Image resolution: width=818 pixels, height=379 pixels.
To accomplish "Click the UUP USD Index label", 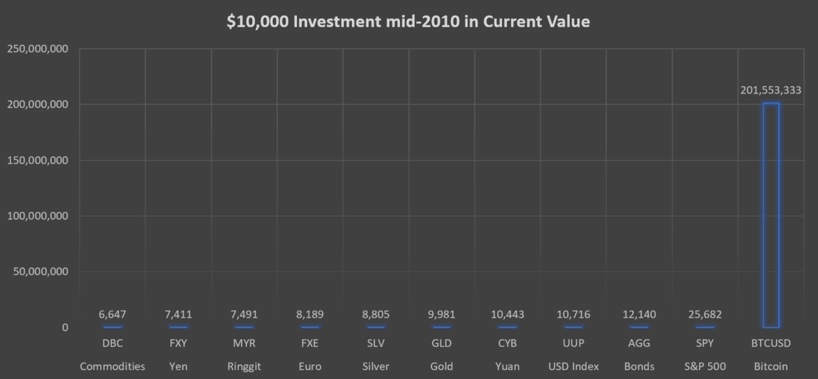I will [574, 355].
